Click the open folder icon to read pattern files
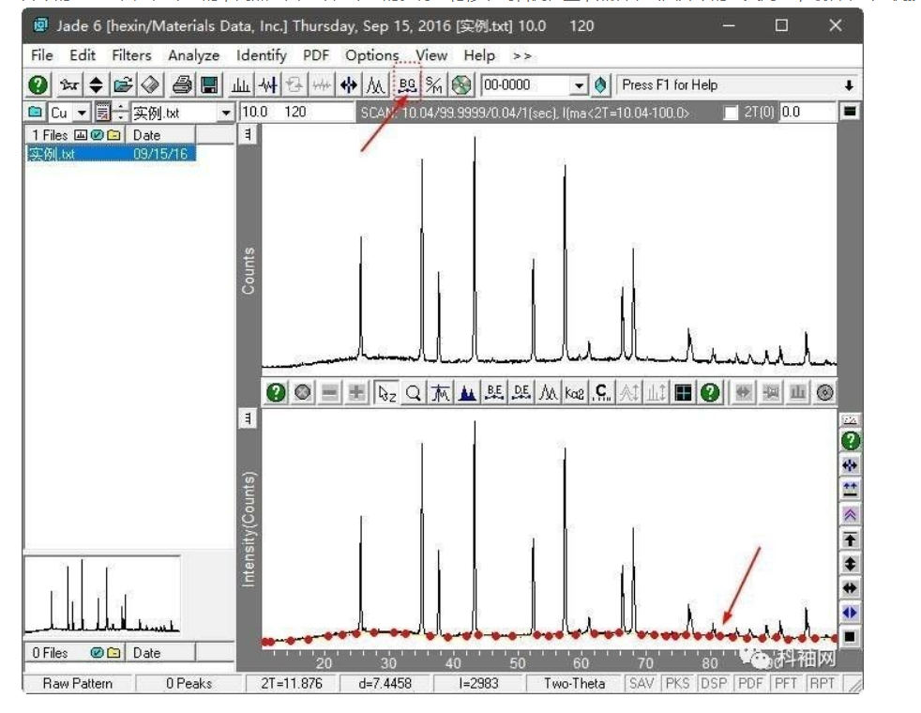The image size is (921, 713). coord(124,85)
